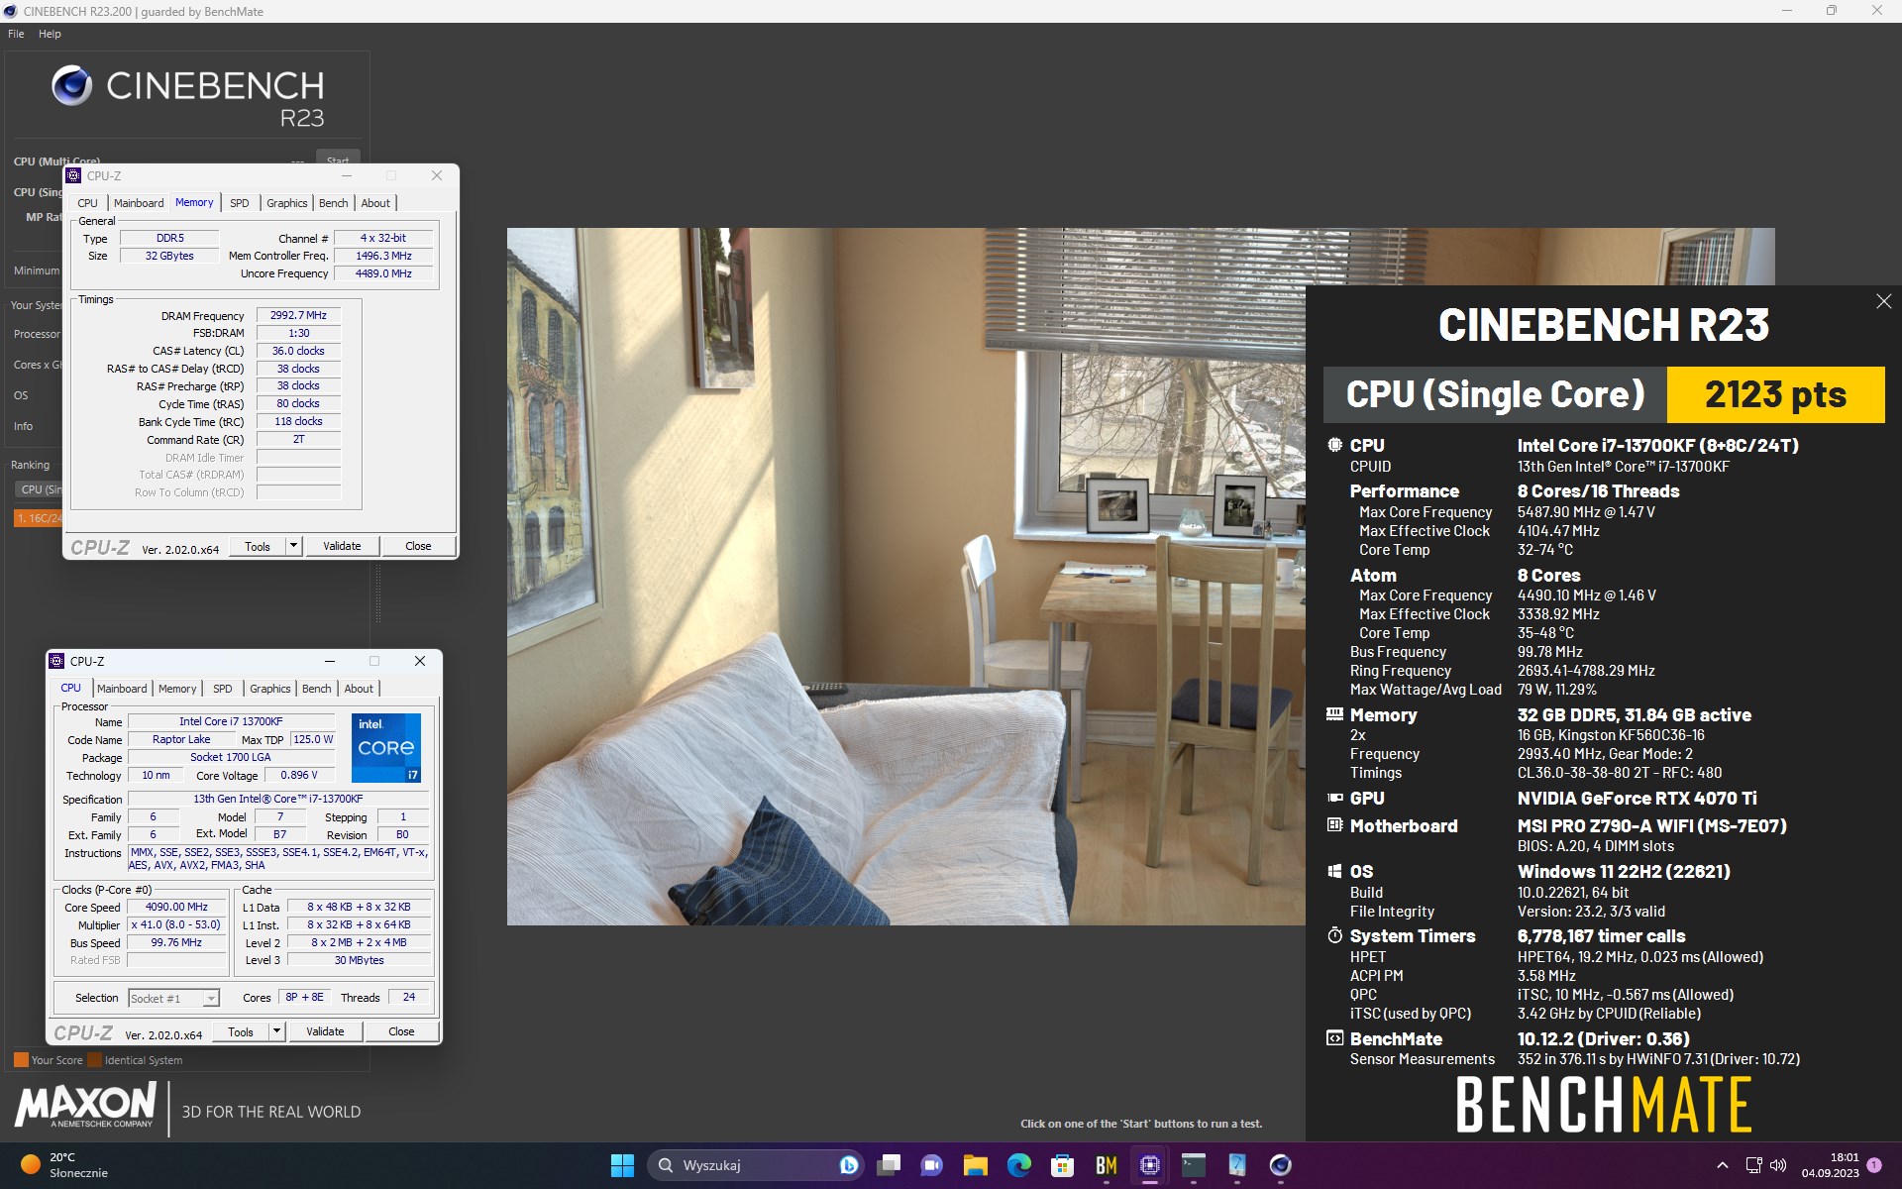Select Graphics tab in the upper CPU-Z window
The image size is (1902, 1189).
pyautogui.click(x=287, y=203)
